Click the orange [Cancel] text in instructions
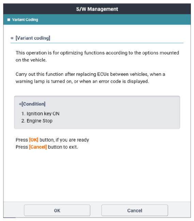This screenshot has height=221, width=194. click(38, 147)
